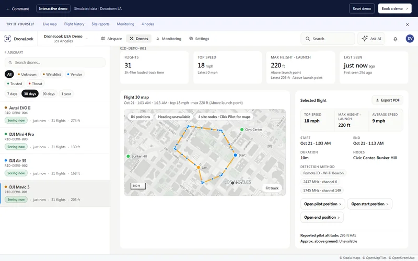Click the Drones tab drone icon
Viewport: 418px width, 261px height.
[132, 39]
